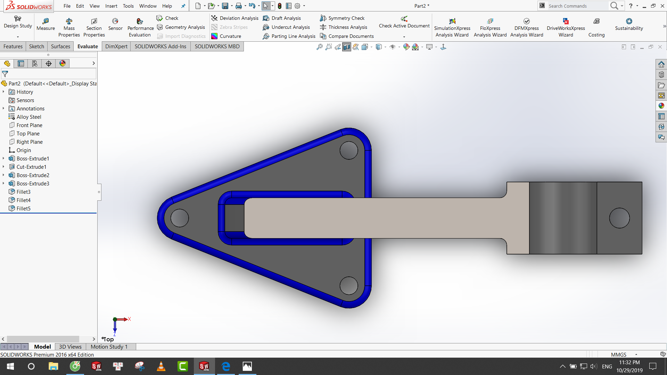Open File Explorer task pane icon

coord(661,85)
